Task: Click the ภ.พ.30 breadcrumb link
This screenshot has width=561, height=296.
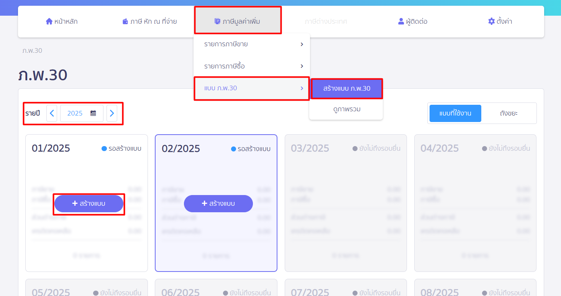Action: (32, 50)
